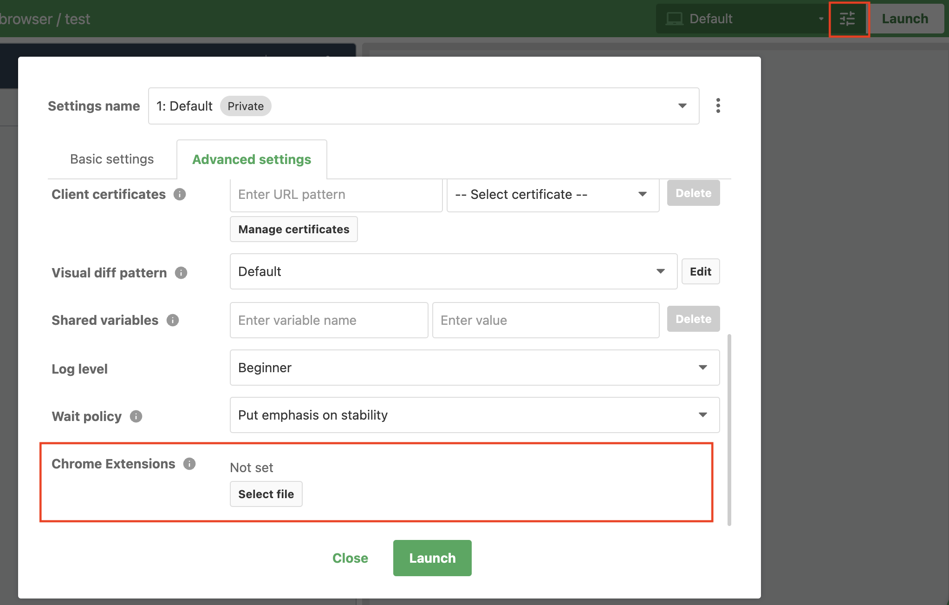The width and height of the screenshot is (949, 605).
Task: Show info for Client certificates
Action: click(180, 194)
